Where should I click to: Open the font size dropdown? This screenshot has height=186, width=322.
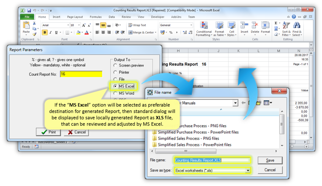[x=79, y=25]
